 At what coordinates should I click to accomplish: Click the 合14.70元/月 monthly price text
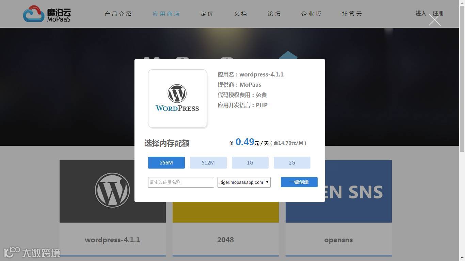288,143
